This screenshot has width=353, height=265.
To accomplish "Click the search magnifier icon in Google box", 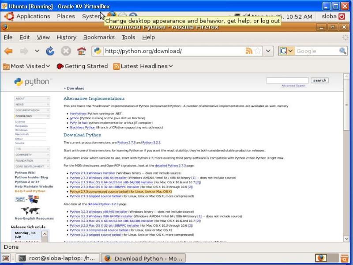I will (343, 51).
